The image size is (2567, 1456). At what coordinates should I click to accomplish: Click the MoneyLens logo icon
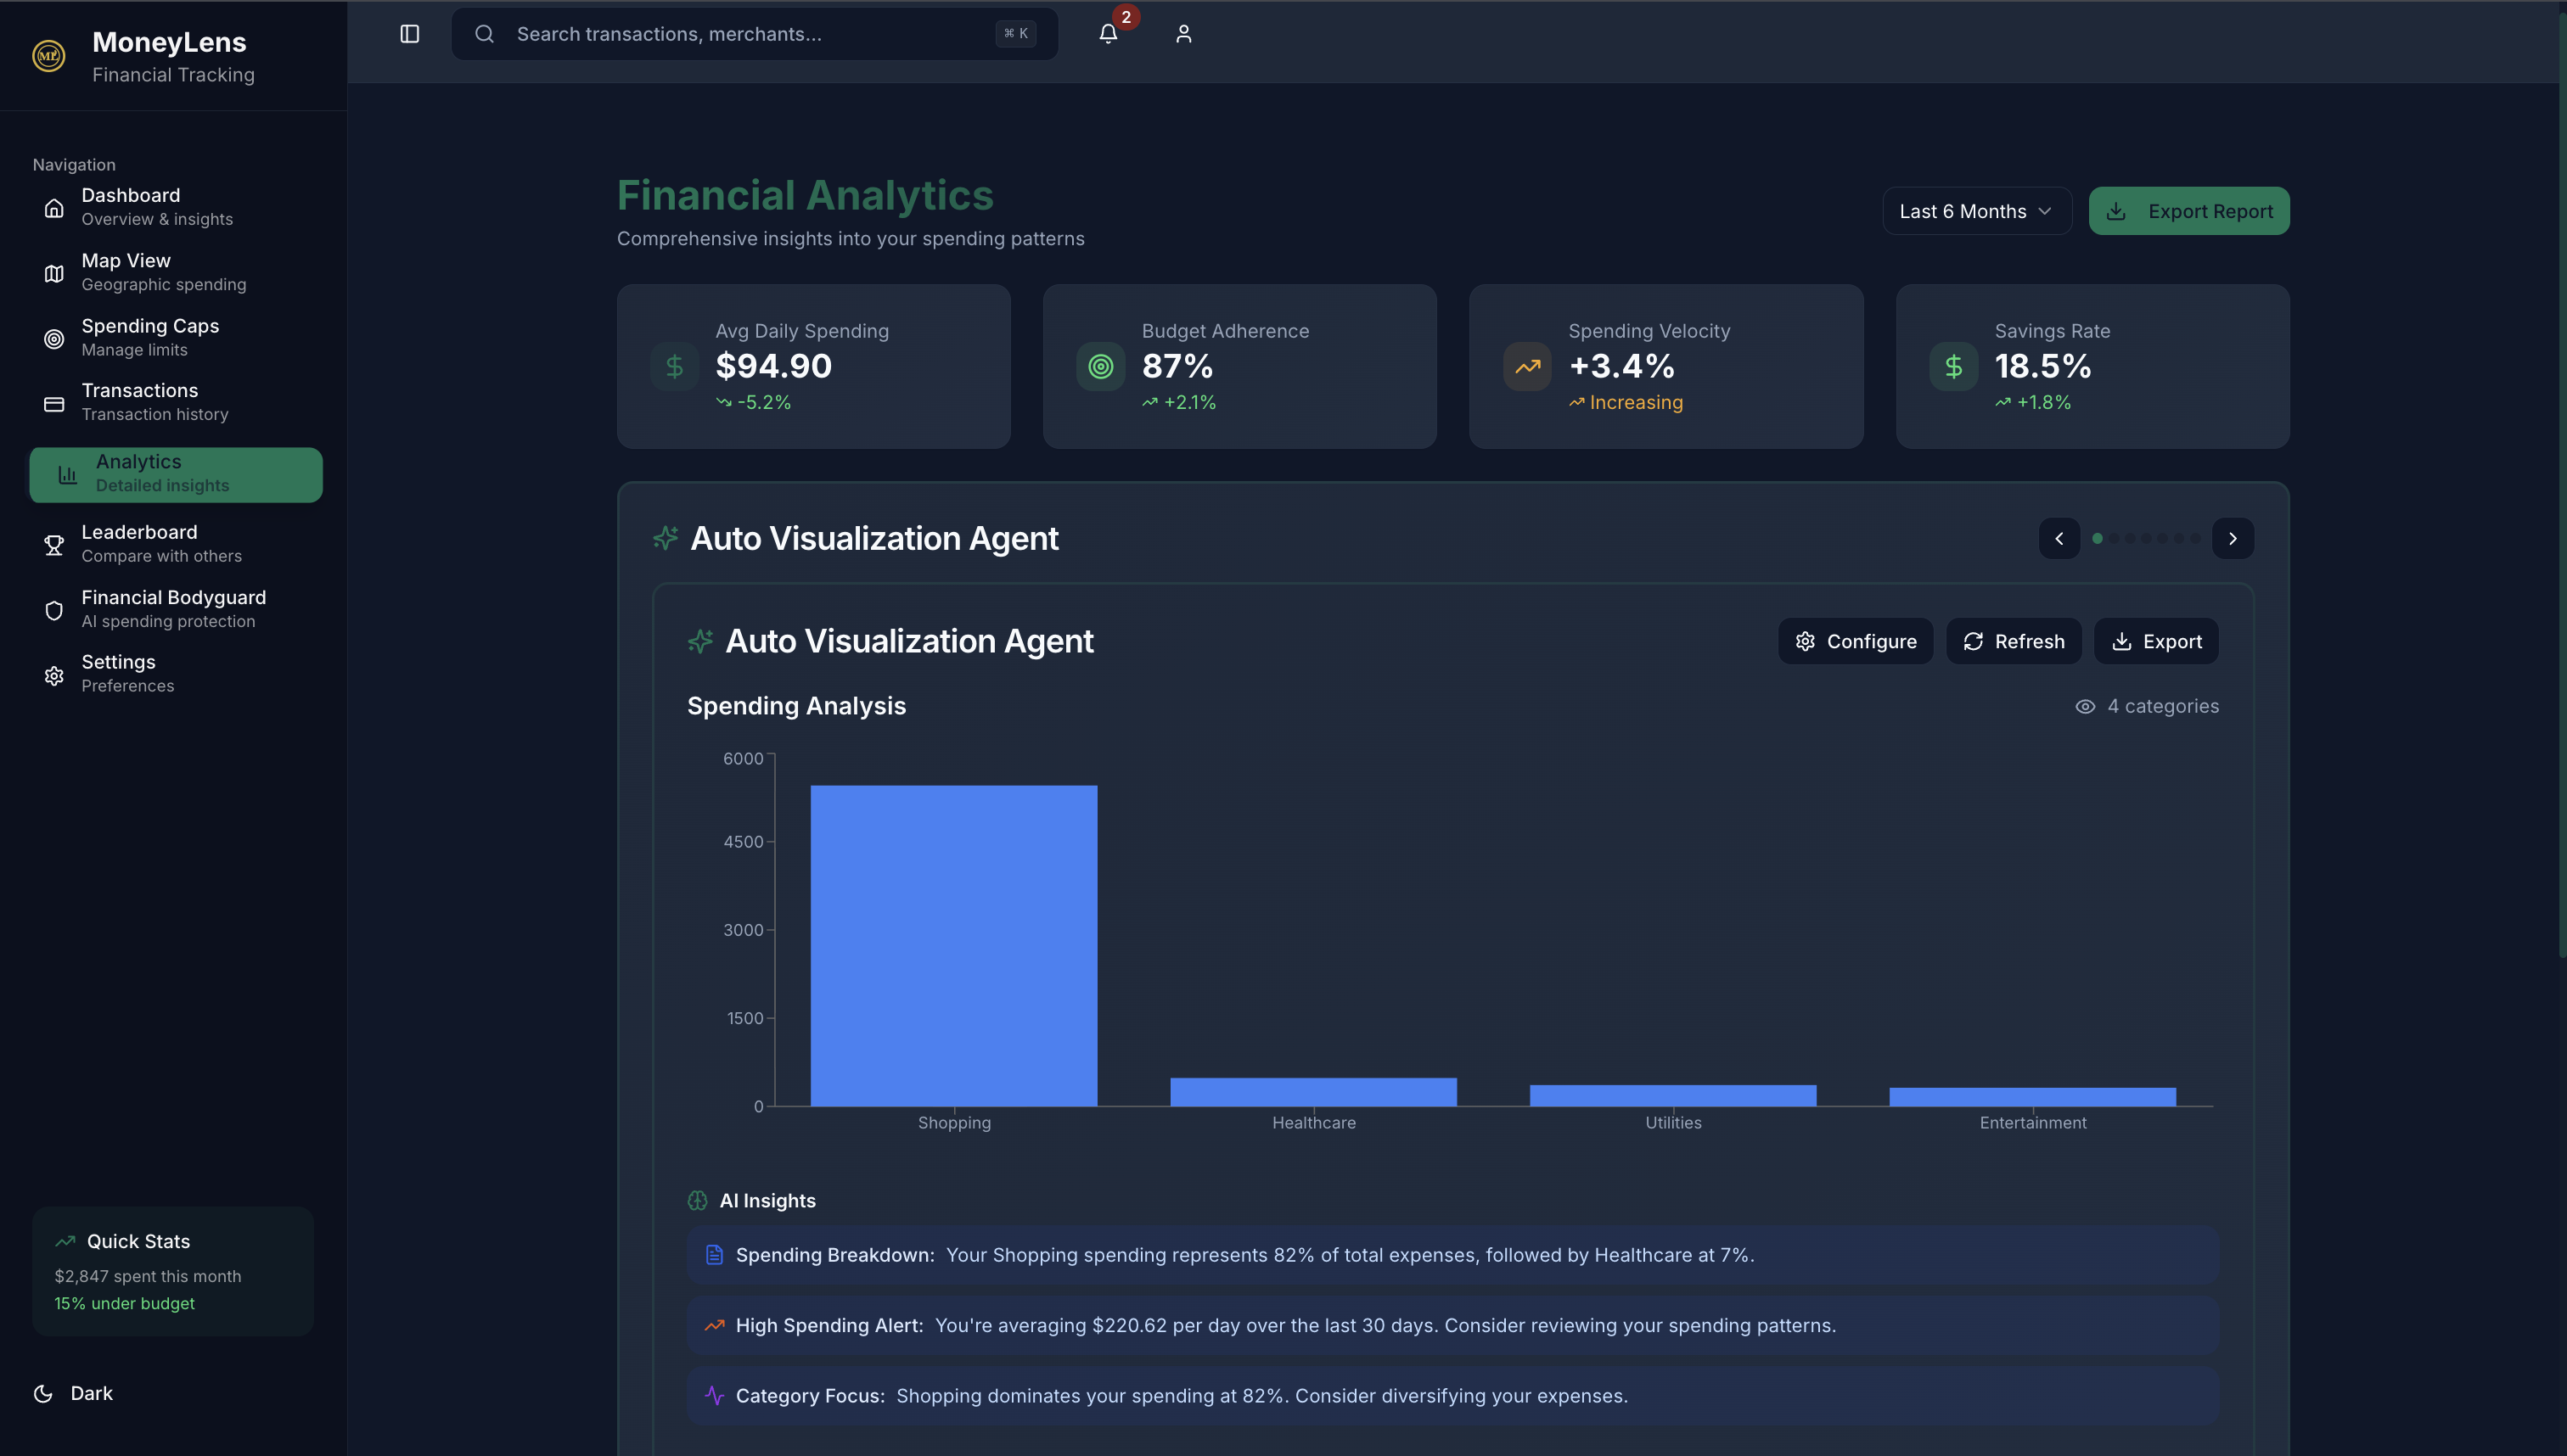tap(49, 56)
